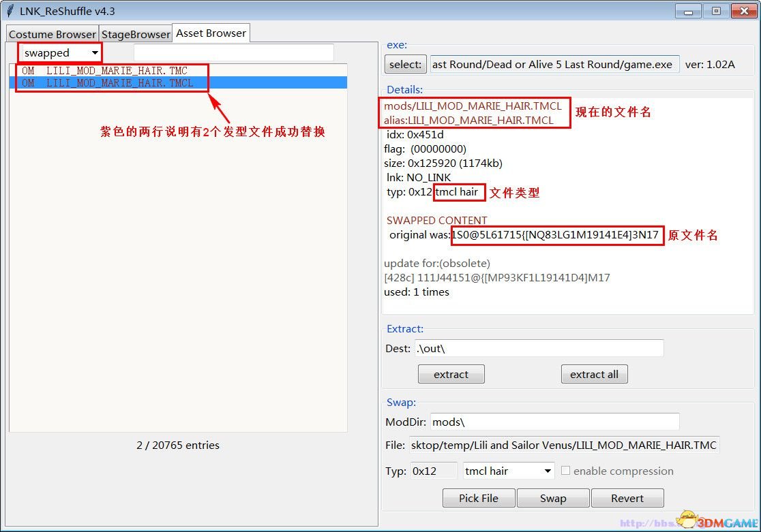Click the update for:(obsolete) line

click(437, 264)
